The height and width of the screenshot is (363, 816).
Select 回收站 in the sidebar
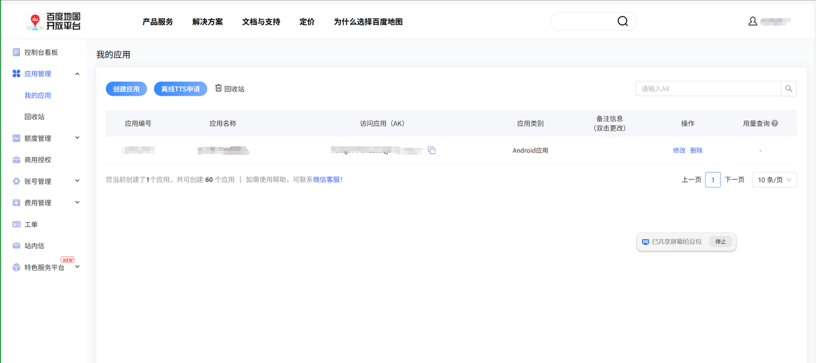tap(34, 117)
